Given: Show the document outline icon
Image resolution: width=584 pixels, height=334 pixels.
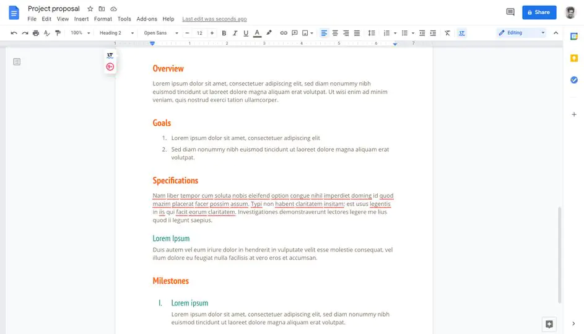Looking at the screenshot, I should point(17,61).
